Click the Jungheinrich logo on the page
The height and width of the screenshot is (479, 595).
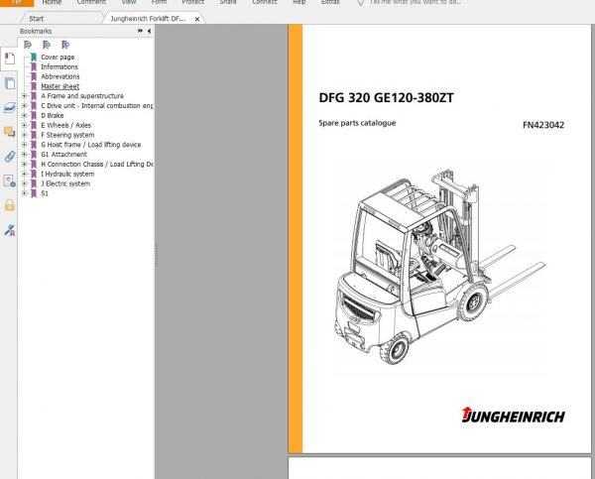coord(513,415)
